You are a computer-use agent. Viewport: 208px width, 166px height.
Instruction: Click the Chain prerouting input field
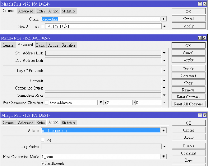tap(101, 19)
